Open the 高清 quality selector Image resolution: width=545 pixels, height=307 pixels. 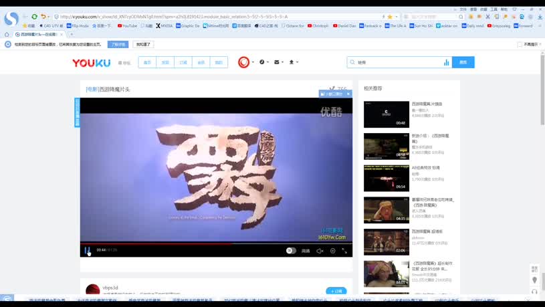point(306,251)
